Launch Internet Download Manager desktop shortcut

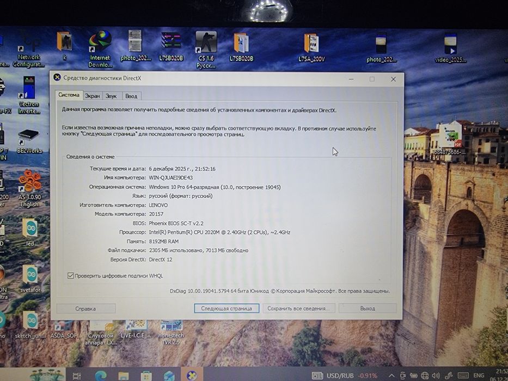click(100, 49)
